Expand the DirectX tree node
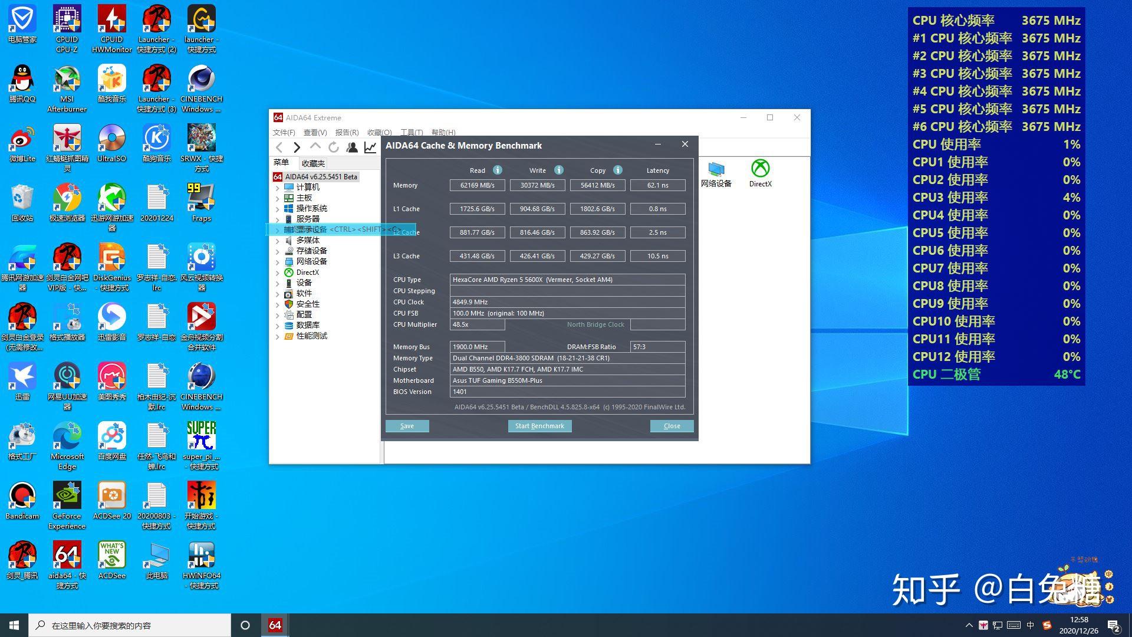This screenshot has height=637, width=1132. [277, 272]
